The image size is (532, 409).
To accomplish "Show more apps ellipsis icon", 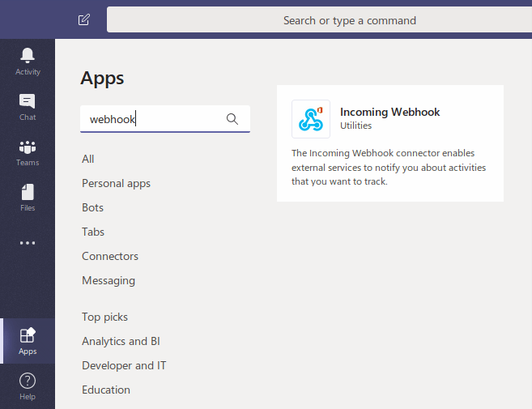I will click(28, 243).
